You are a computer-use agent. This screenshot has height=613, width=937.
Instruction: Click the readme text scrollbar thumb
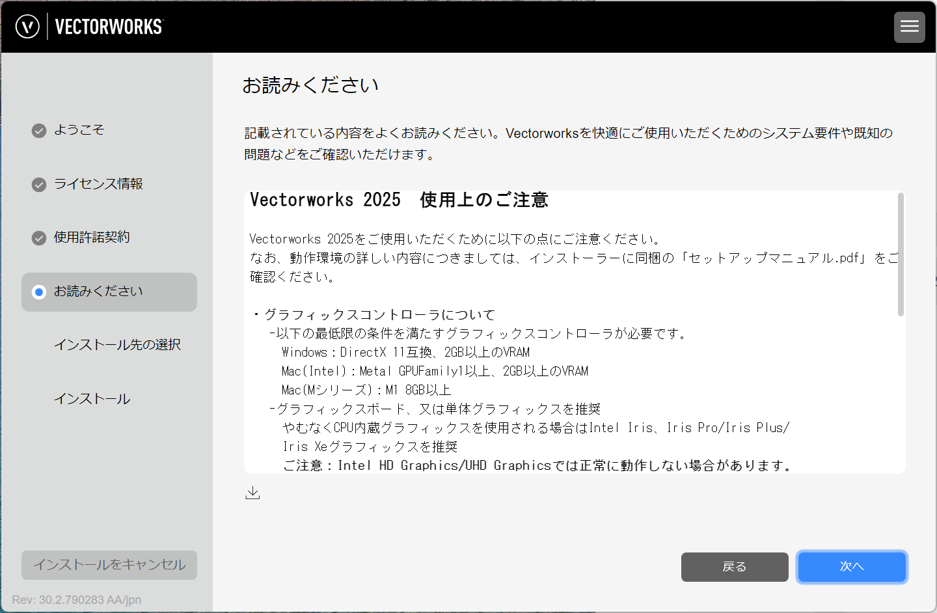[901, 254]
